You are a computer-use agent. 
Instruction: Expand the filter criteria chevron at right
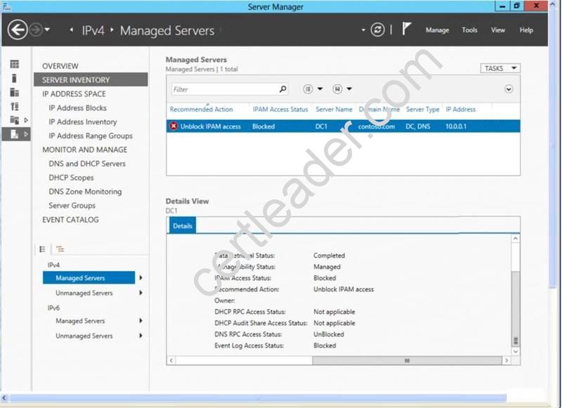pos(509,89)
